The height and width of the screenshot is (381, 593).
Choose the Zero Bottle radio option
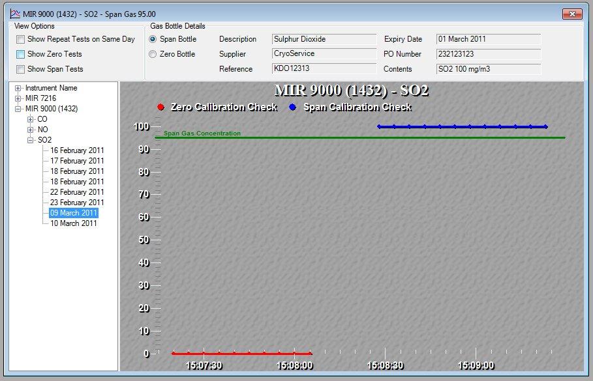(153, 54)
